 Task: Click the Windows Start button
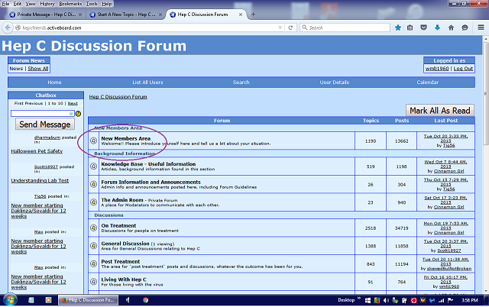[11, 300]
